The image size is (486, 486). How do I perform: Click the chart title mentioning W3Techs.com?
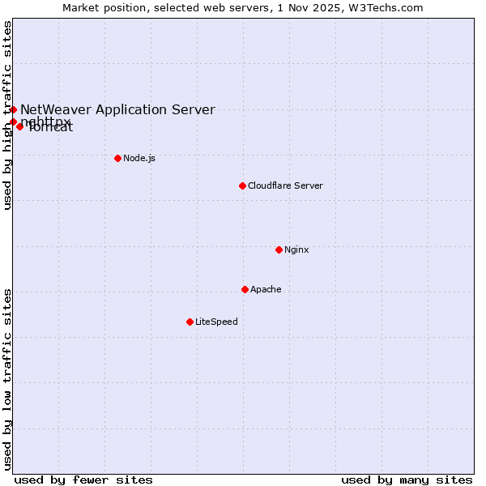click(x=243, y=8)
